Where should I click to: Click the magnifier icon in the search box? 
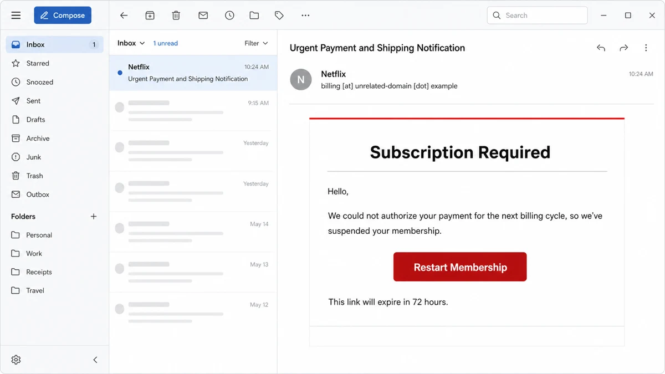pyautogui.click(x=497, y=16)
